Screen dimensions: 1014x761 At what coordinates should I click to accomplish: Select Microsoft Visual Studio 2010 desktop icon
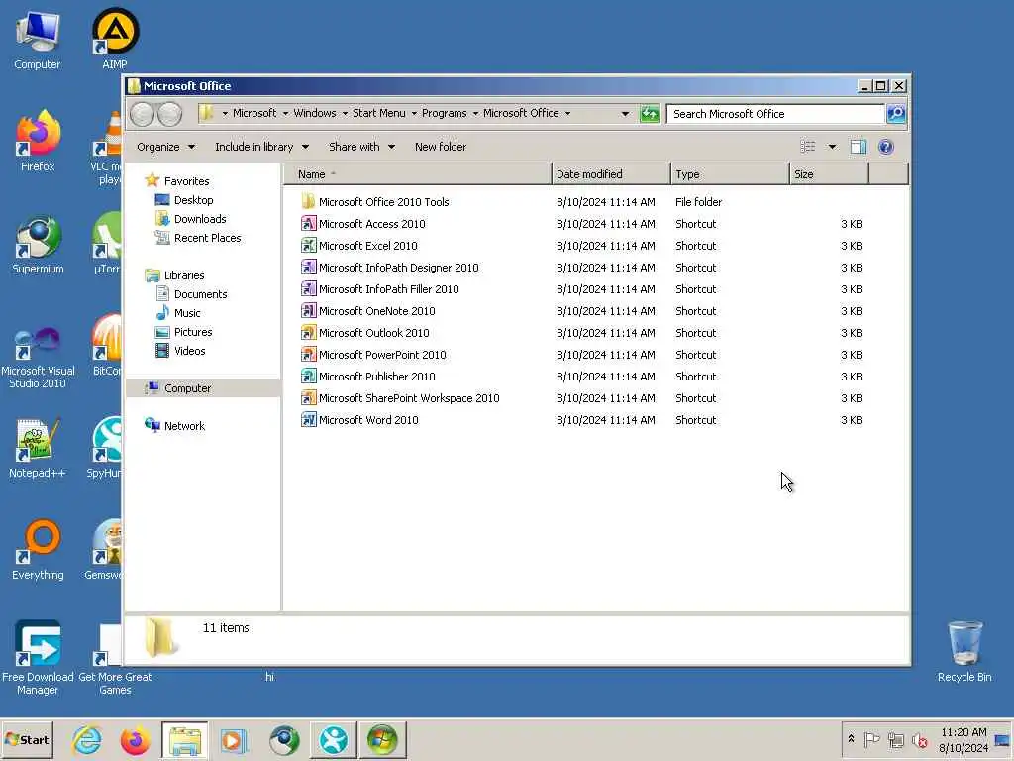coord(38,358)
